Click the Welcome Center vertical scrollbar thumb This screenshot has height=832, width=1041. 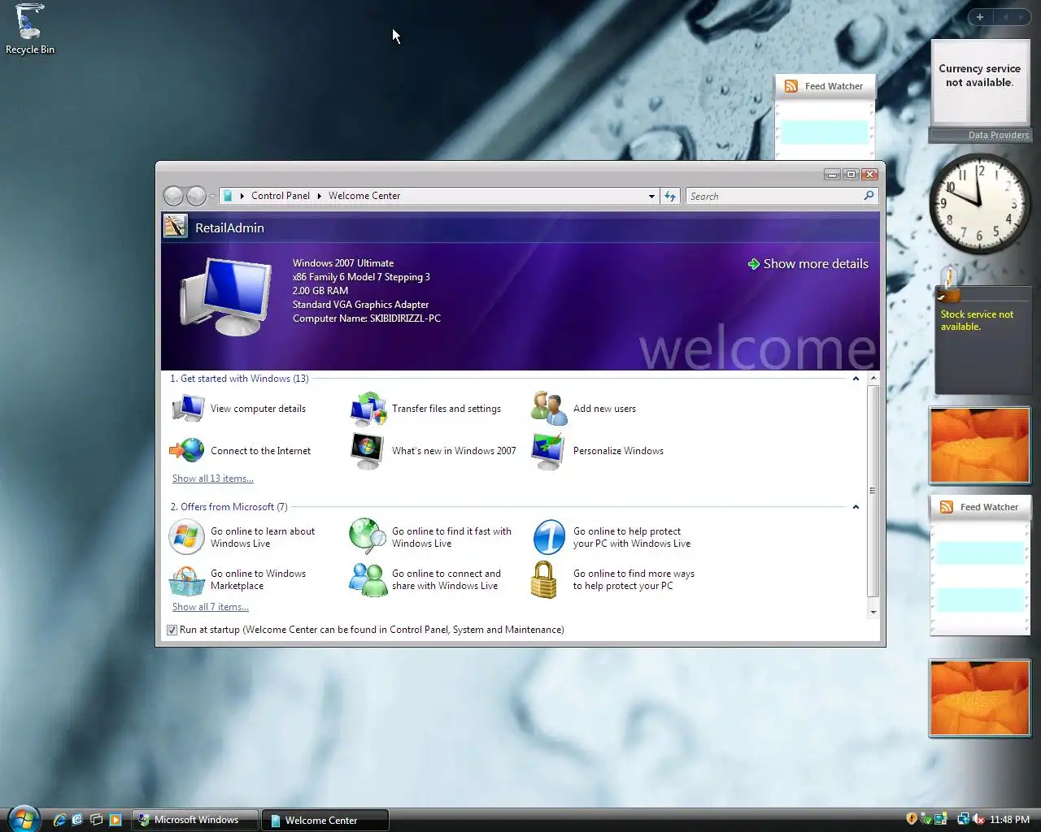(x=873, y=491)
